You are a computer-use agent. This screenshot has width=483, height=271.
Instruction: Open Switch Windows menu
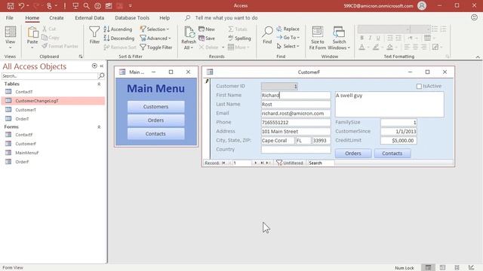tap(339, 38)
